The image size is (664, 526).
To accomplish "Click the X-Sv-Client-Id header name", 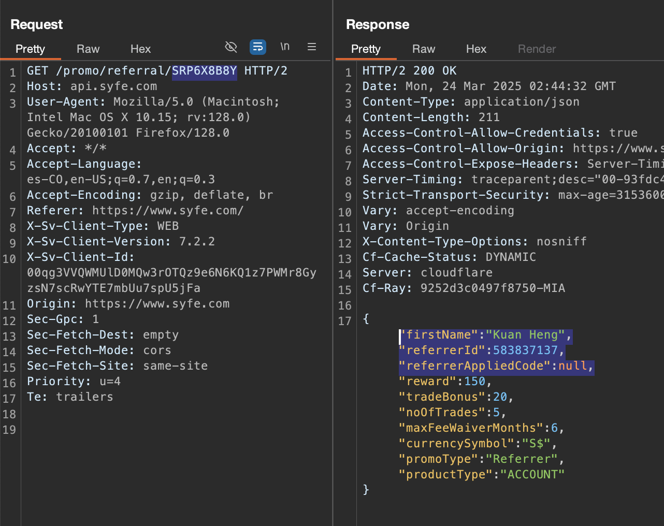I will click(80, 257).
